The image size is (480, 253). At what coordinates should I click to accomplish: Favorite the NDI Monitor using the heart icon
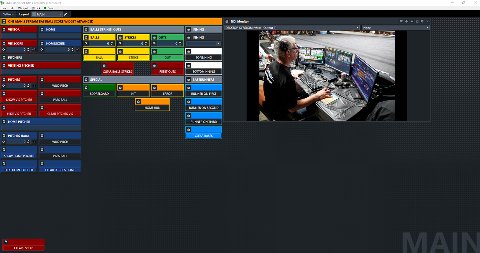[401, 21]
